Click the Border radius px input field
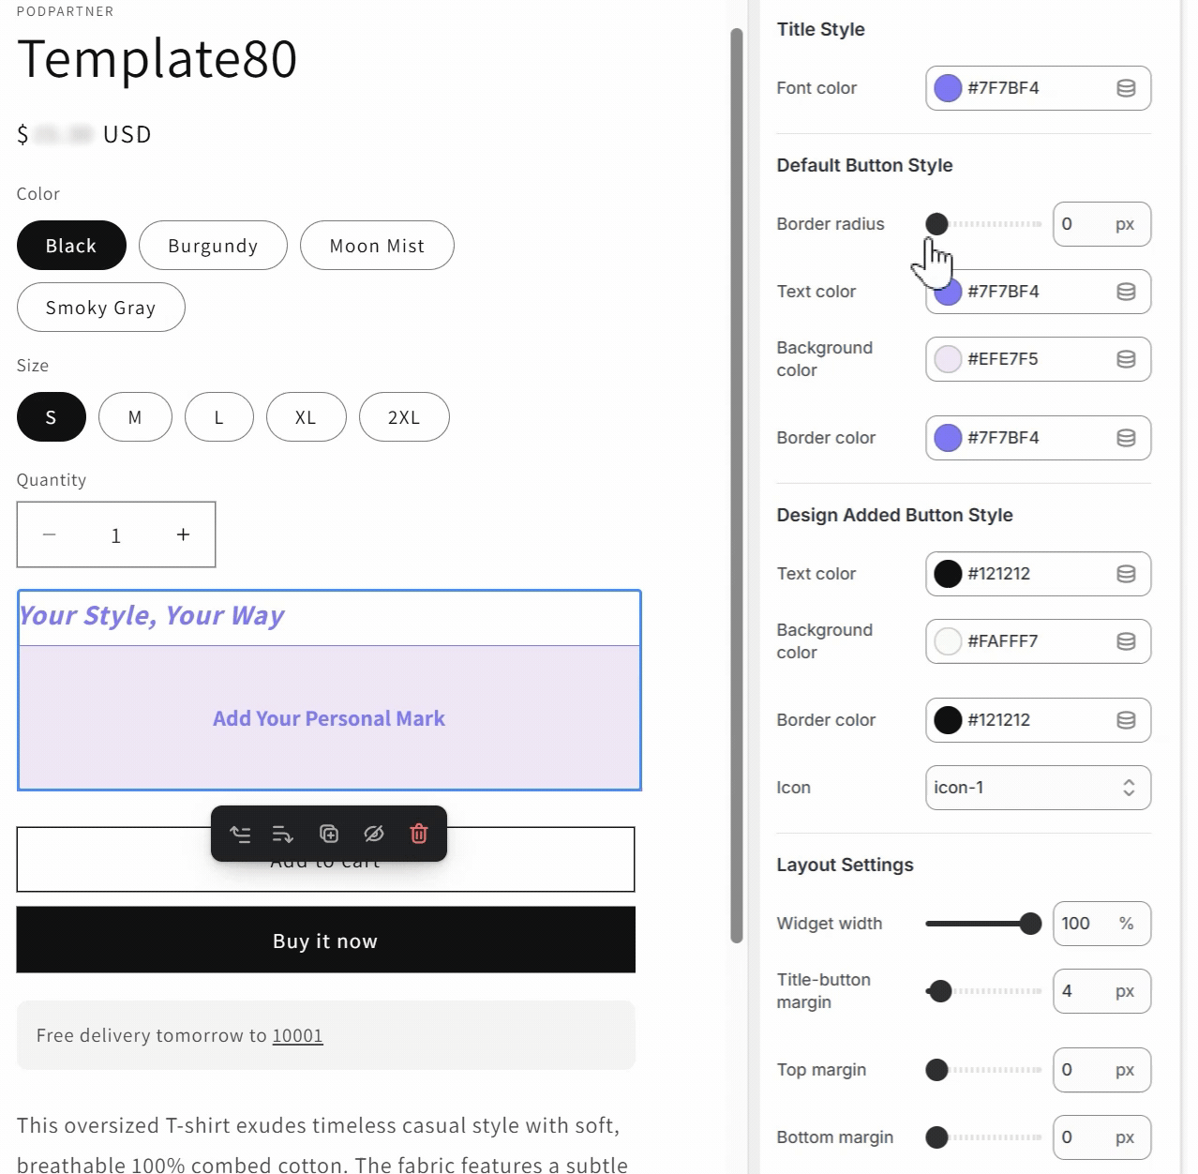This screenshot has height=1174, width=1198. [1085, 224]
